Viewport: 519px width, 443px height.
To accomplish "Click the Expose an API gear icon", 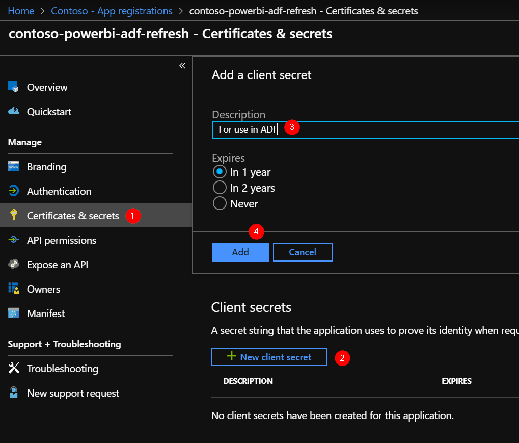I will tap(14, 264).
